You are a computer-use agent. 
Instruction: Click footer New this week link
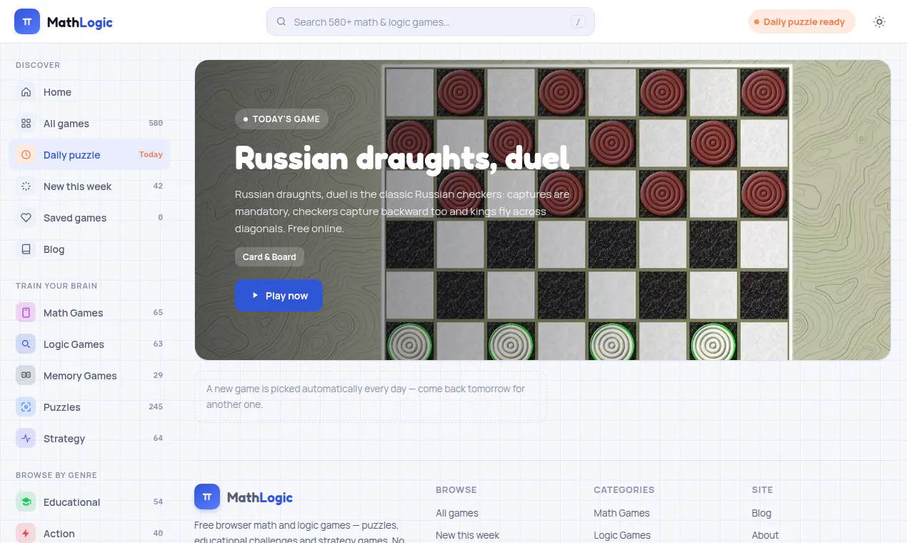coord(468,535)
